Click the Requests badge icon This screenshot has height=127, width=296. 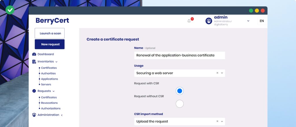tap(34, 91)
